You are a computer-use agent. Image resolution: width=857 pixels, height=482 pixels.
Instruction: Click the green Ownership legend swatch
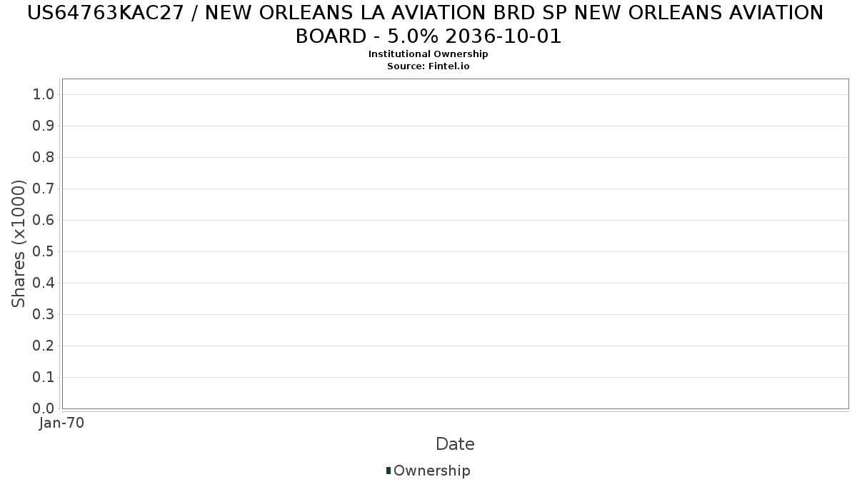coord(389,471)
